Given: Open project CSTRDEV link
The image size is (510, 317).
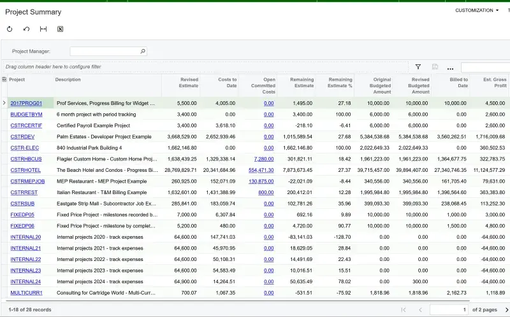Looking at the screenshot, I should (x=22, y=137).
